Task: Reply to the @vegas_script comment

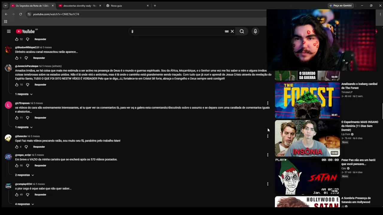Action: (x=40, y=165)
